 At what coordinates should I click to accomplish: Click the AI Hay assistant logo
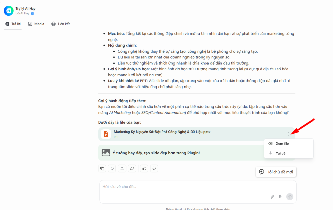tap(9, 11)
